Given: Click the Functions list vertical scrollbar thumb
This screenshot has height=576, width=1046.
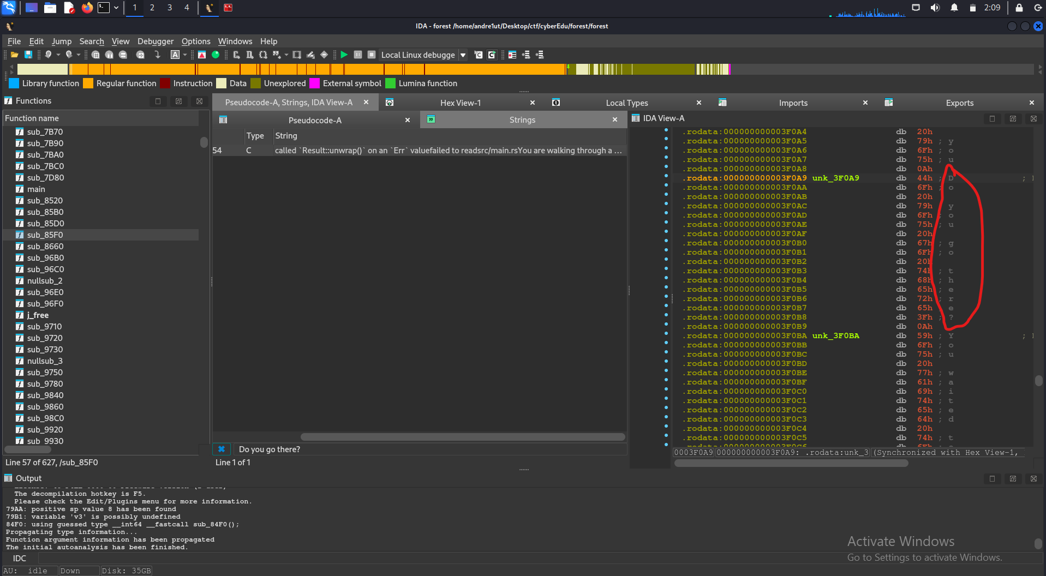Looking at the screenshot, I should [204, 142].
